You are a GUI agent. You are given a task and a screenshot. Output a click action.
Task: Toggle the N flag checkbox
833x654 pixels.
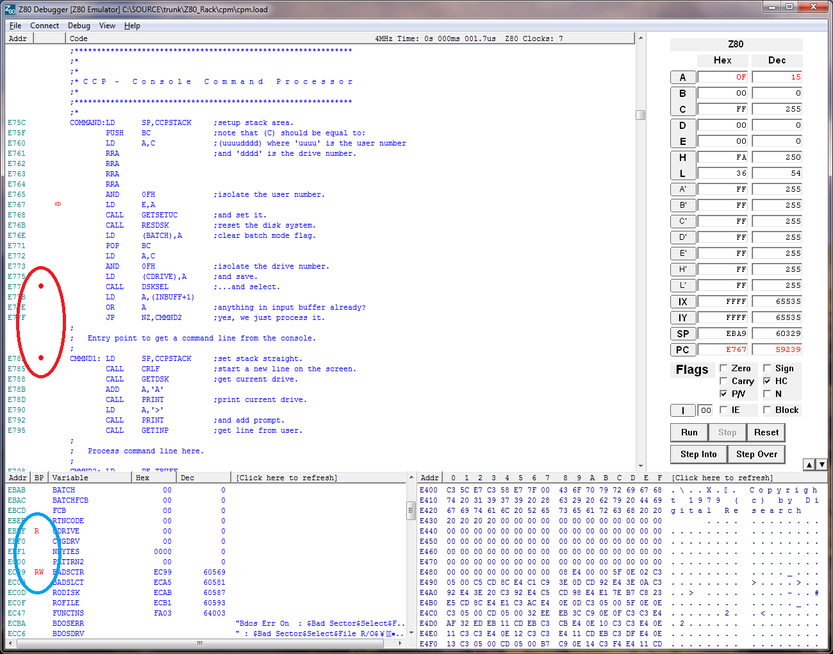tap(767, 394)
